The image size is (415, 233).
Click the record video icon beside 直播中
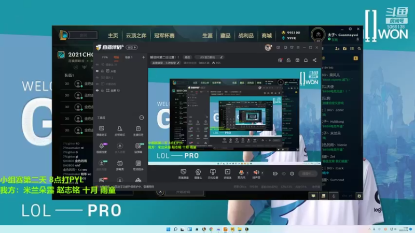[275, 173]
